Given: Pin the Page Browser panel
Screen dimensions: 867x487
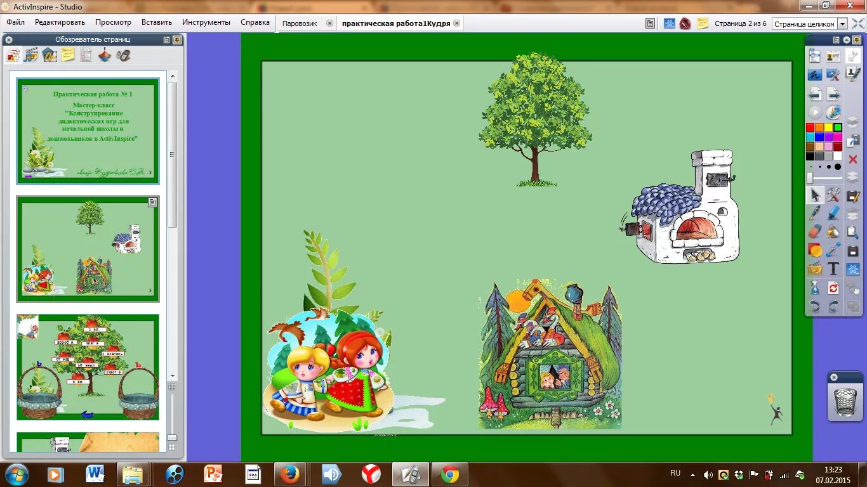Looking at the screenshot, I should click(177, 39).
